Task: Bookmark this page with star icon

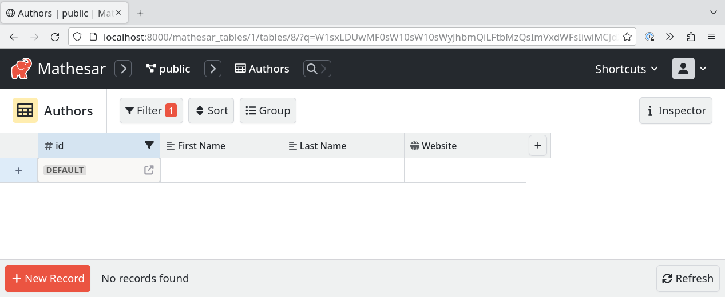Action: [627, 37]
